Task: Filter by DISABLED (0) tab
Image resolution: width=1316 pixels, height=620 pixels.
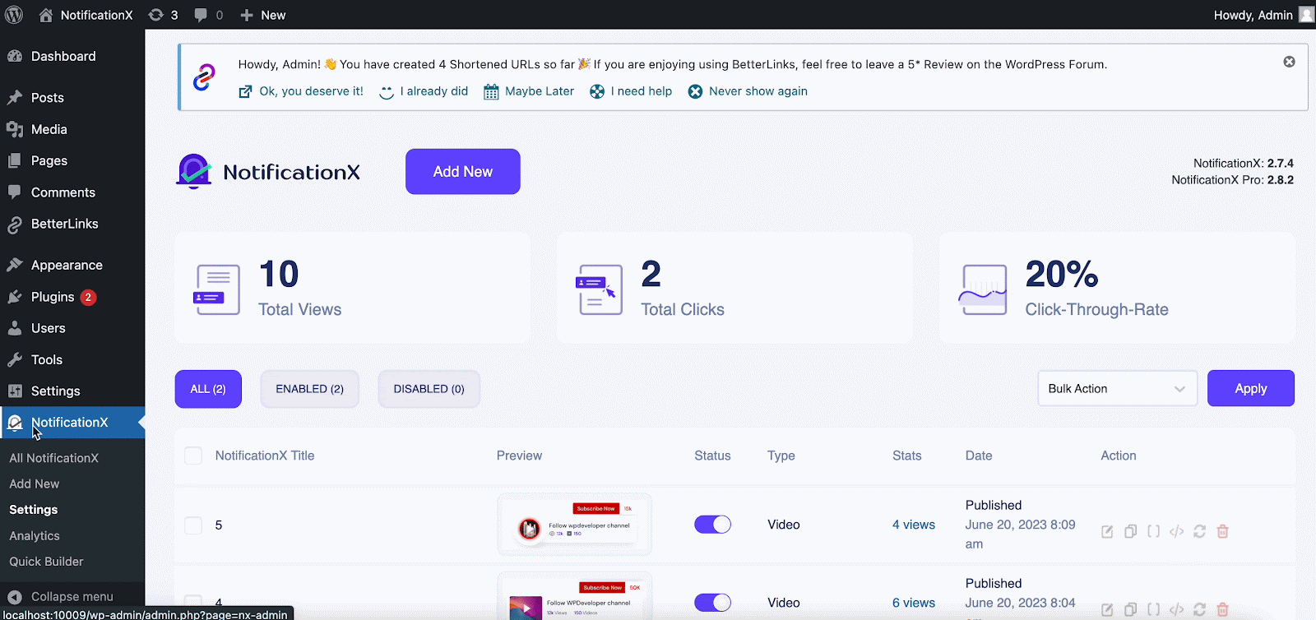Action: (429, 389)
